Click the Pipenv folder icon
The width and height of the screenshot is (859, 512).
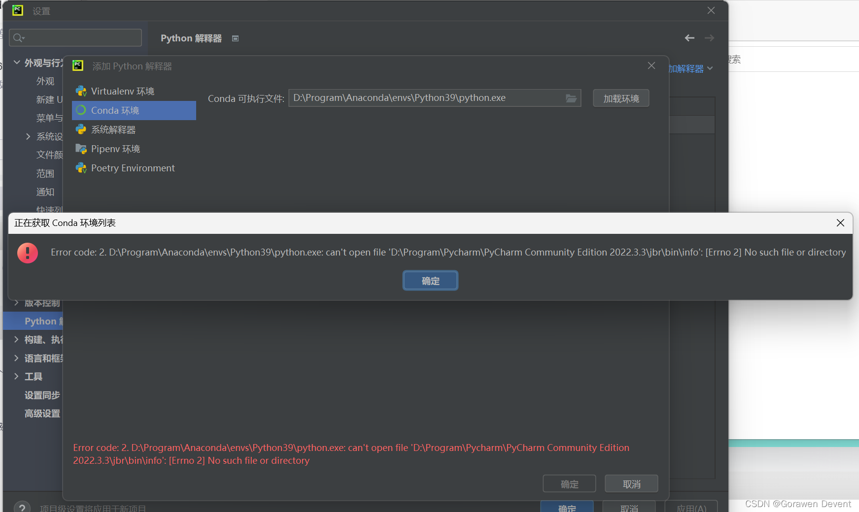point(81,149)
